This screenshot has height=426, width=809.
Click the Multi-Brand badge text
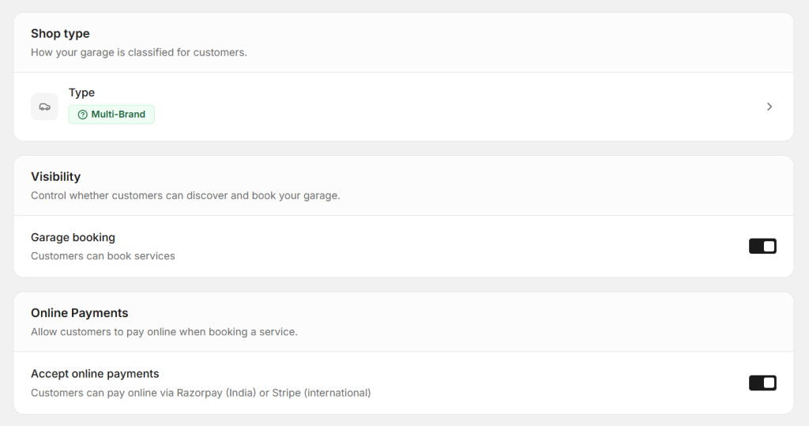pos(119,115)
